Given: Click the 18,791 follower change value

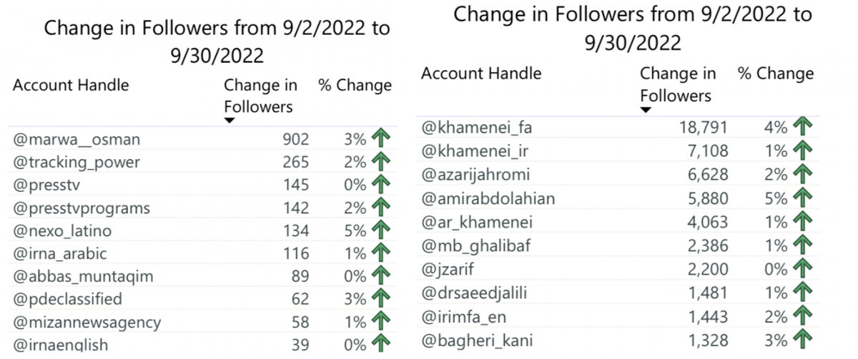Looking at the screenshot, I should click(703, 128).
